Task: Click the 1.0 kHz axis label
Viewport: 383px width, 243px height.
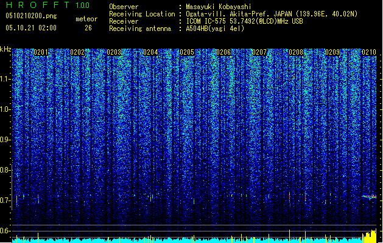Action: [5, 109]
